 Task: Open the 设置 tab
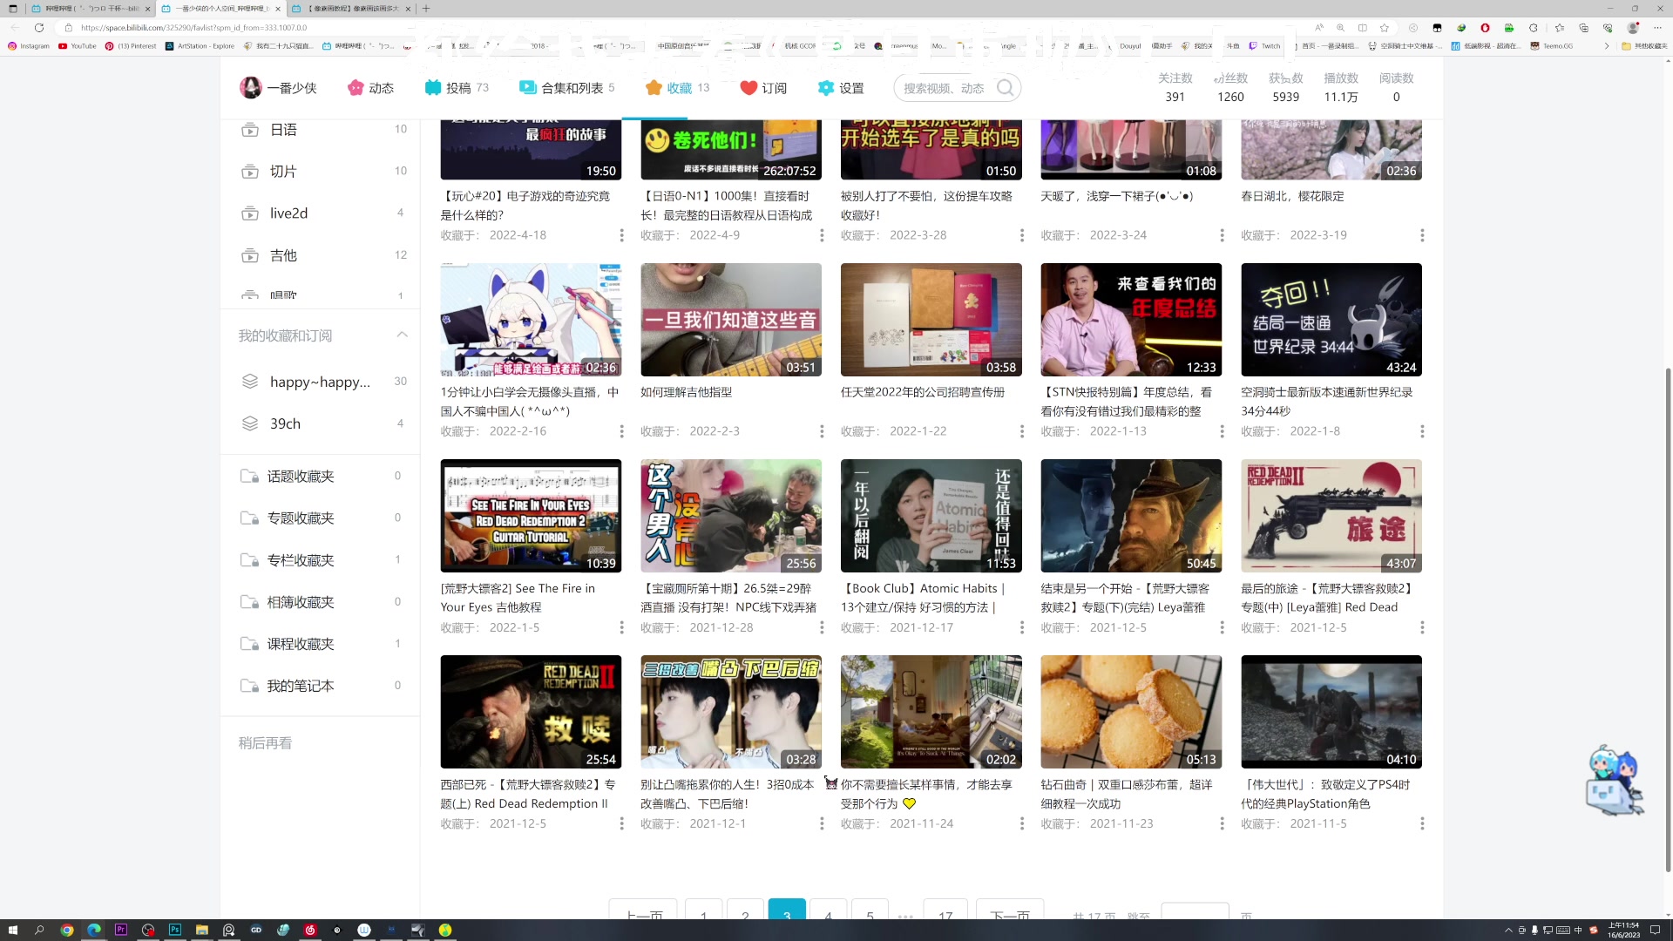point(841,88)
